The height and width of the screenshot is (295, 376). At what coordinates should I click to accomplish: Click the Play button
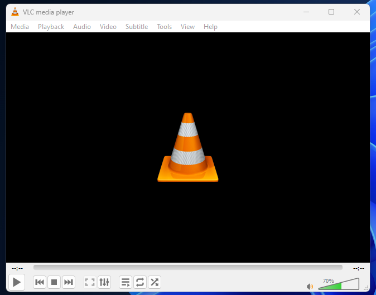pos(17,282)
